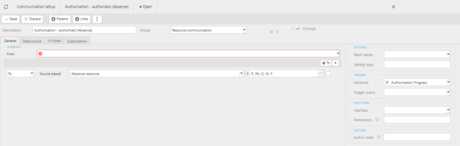460x146 pixels.
Task: Go to the Communication setup breadcrumb
Action: point(36,7)
